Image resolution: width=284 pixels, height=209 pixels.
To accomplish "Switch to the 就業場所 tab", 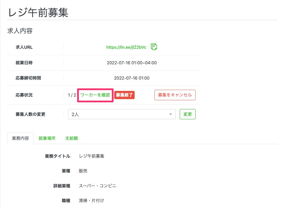I will coord(47,138).
